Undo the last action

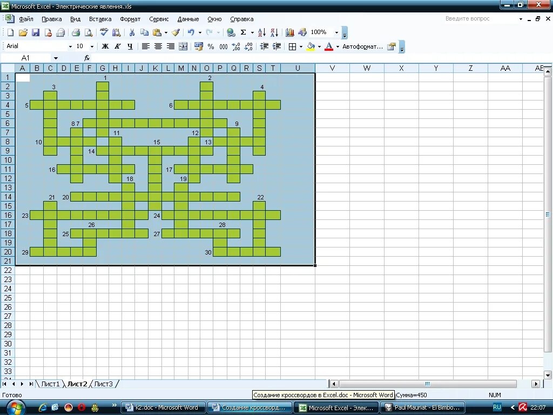click(191, 32)
